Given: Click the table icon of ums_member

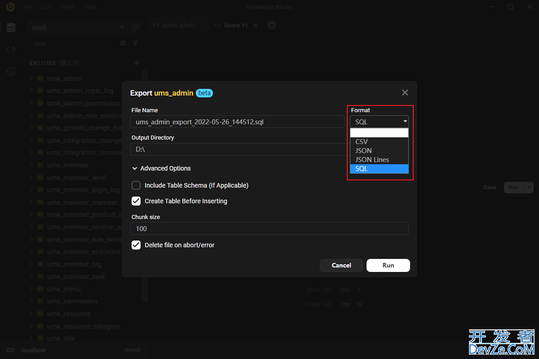Looking at the screenshot, I should pyautogui.click(x=40, y=165).
